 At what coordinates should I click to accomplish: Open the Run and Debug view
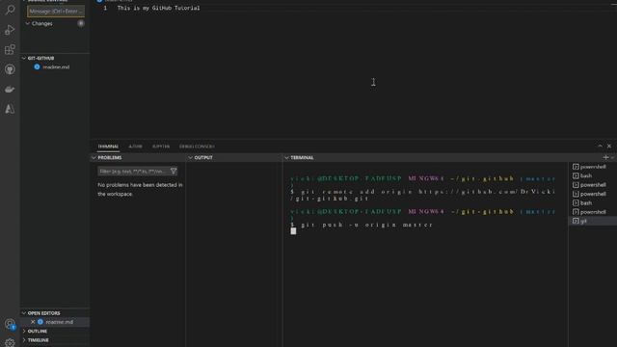tap(10, 30)
